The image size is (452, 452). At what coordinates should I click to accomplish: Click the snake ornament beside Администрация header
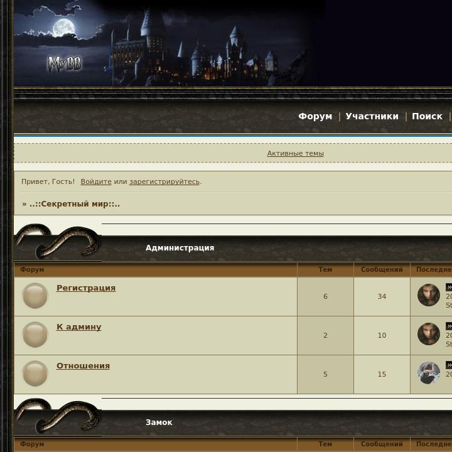[58, 242]
